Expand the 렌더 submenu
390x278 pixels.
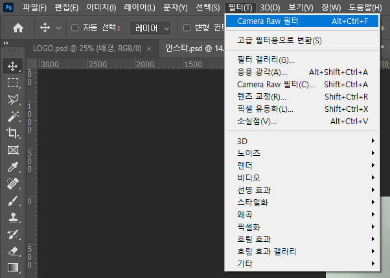click(x=302, y=166)
